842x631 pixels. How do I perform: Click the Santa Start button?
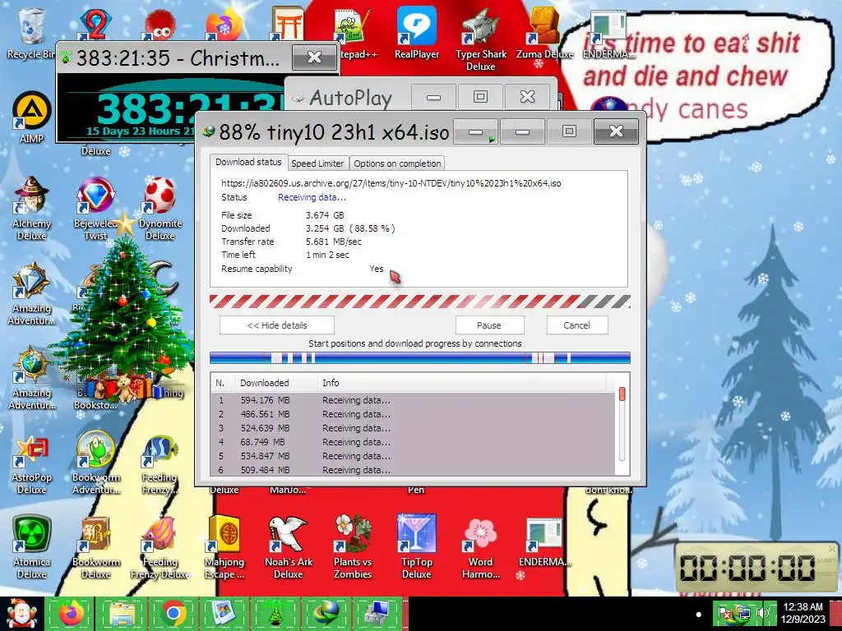[21, 614]
